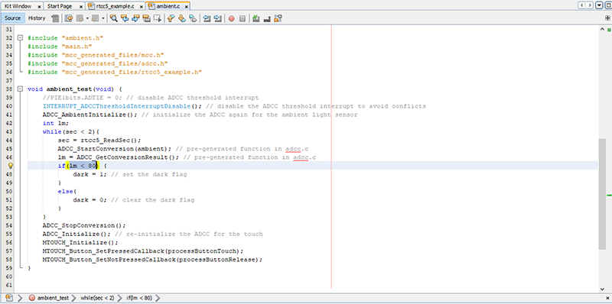The image size is (612, 304).
Task: Click ADCC_AmbientInitialize call on line 41
Action: (x=90, y=115)
